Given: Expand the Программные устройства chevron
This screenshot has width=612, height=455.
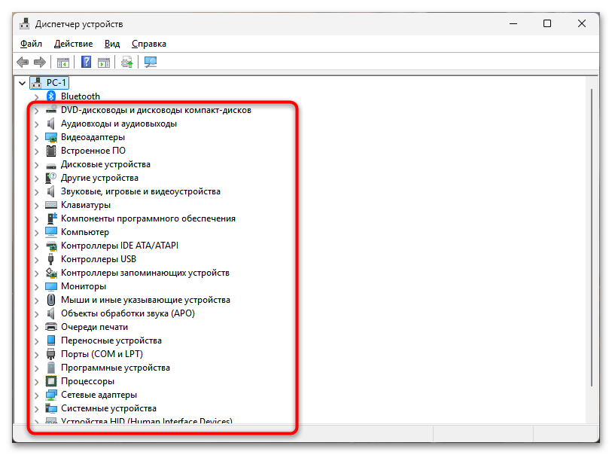Looking at the screenshot, I should [x=36, y=368].
